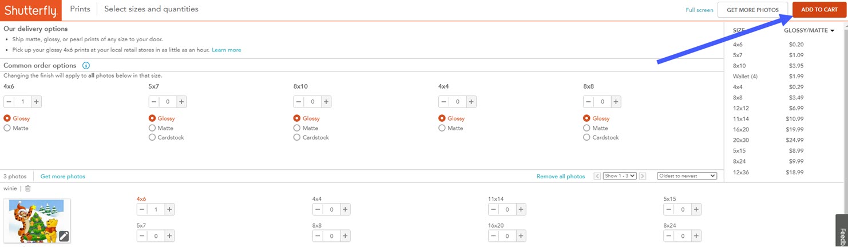Expand the GLOSSY/MATTE price column dropdown
848x247 pixels.
(831, 31)
